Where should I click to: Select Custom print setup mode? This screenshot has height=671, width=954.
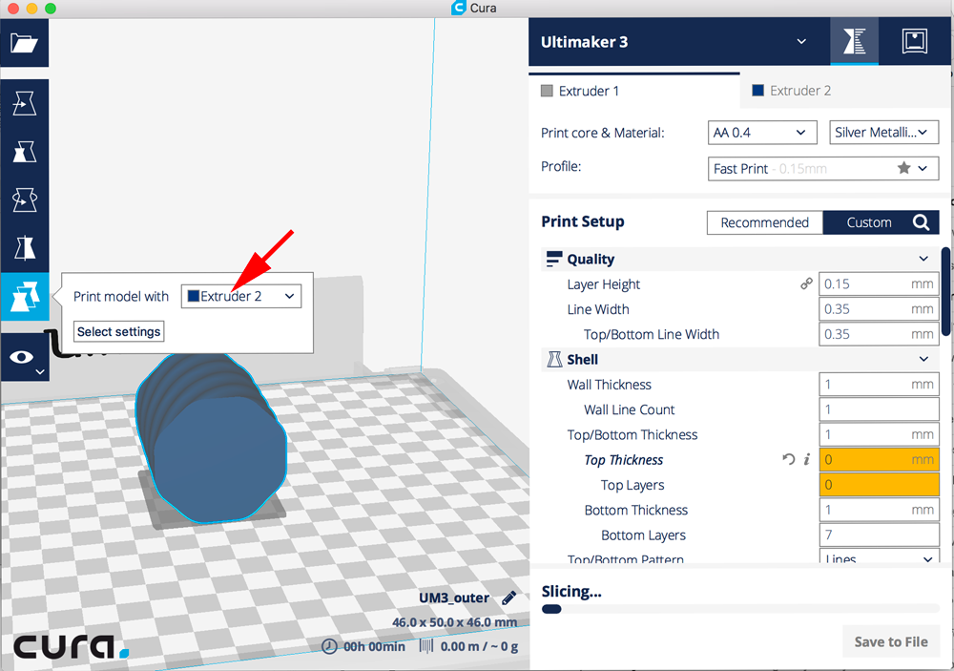[869, 222]
